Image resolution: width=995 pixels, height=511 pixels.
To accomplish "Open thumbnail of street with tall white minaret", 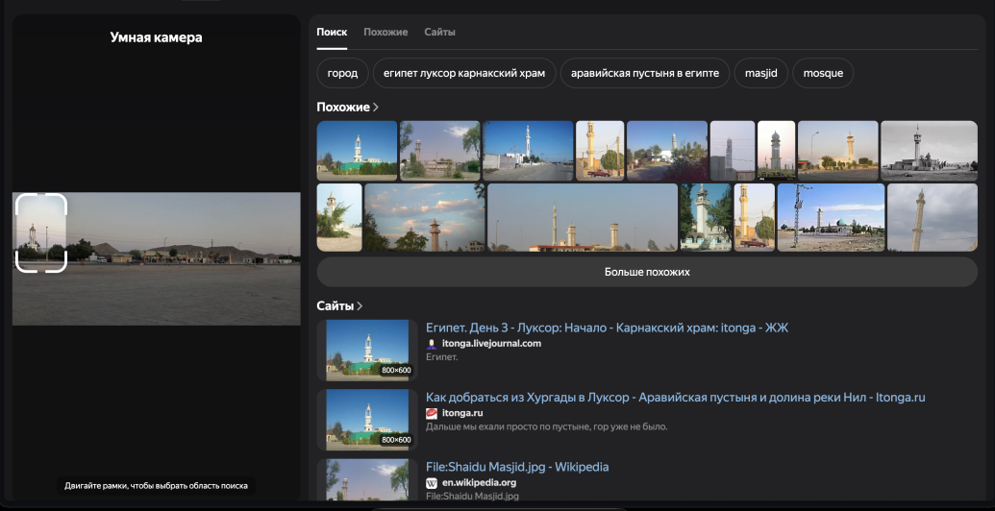I will click(x=528, y=151).
